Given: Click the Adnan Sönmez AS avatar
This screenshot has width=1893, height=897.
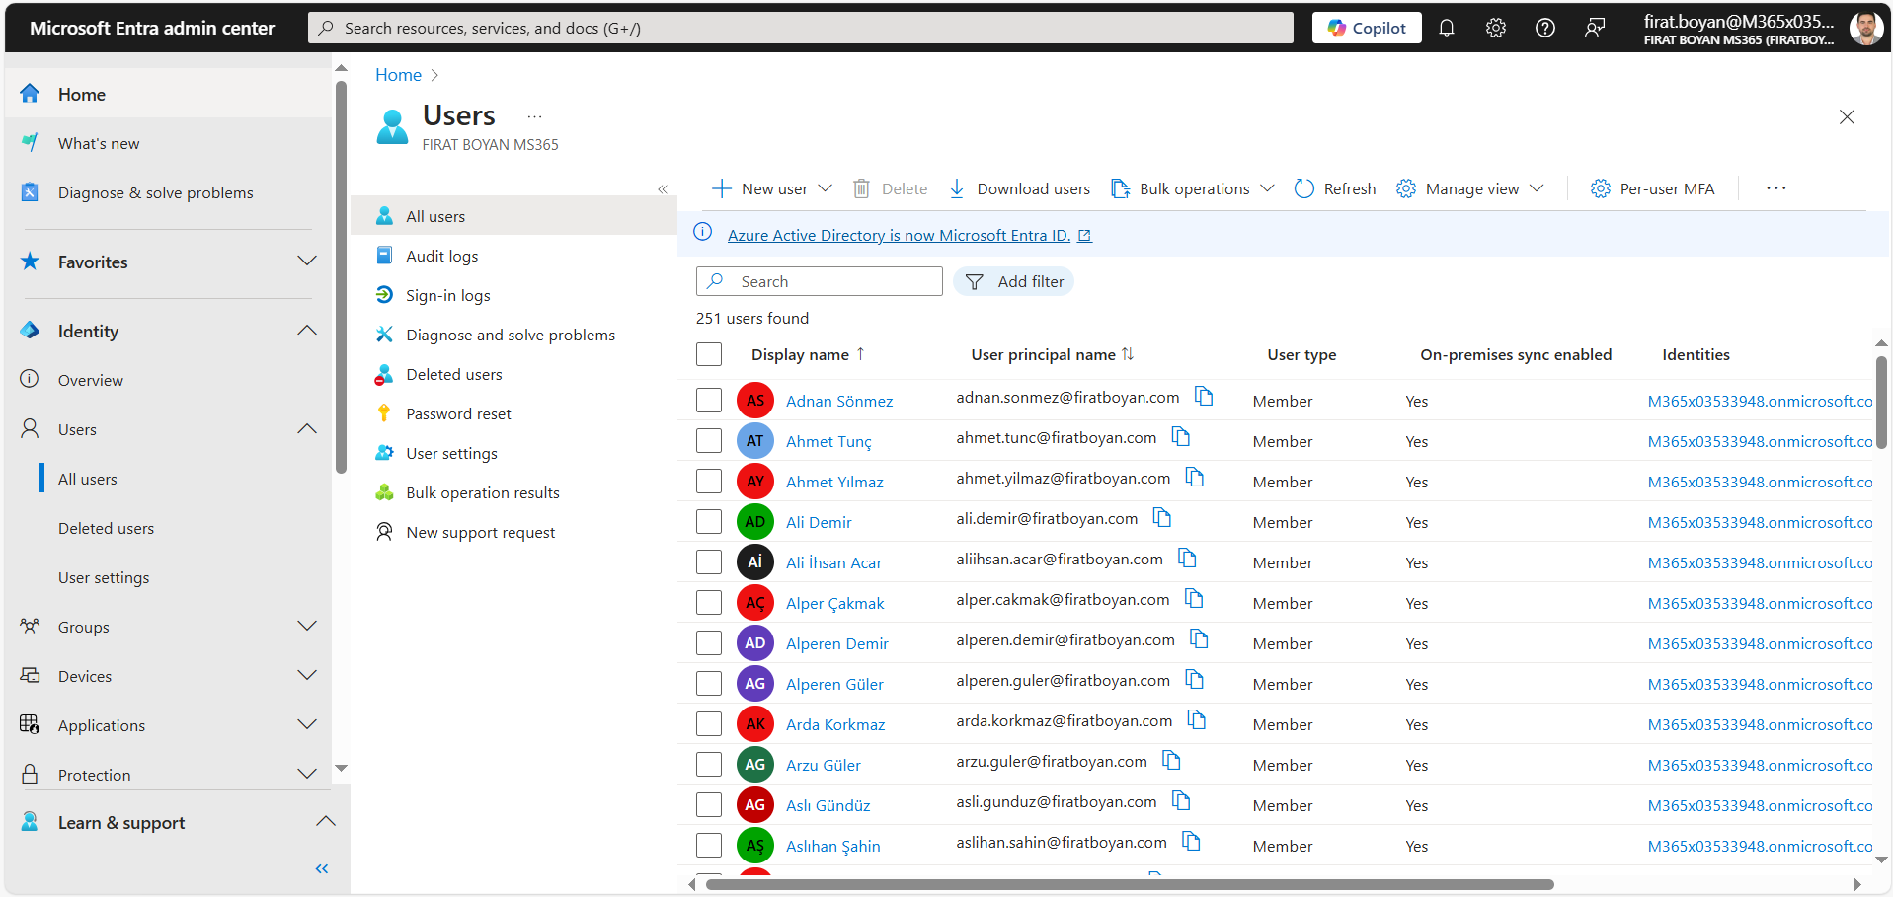Looking at the screenshot, I should tap(755, 401).
